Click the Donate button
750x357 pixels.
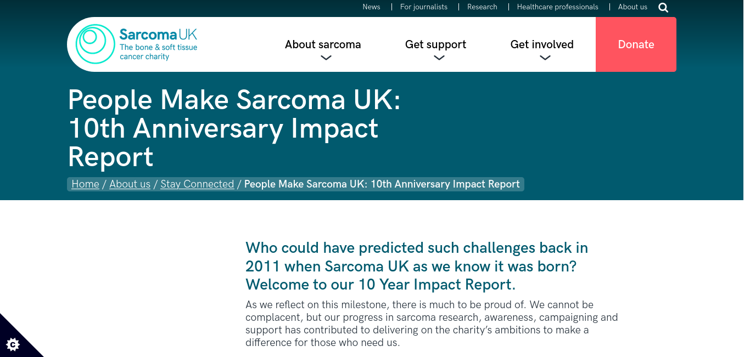[x=636, y=44]
